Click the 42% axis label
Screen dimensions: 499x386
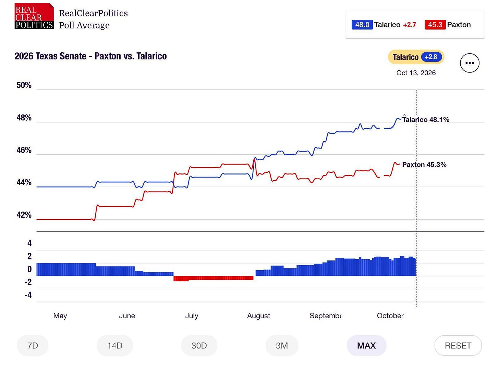pyautogui.click(x=24, y=215)
